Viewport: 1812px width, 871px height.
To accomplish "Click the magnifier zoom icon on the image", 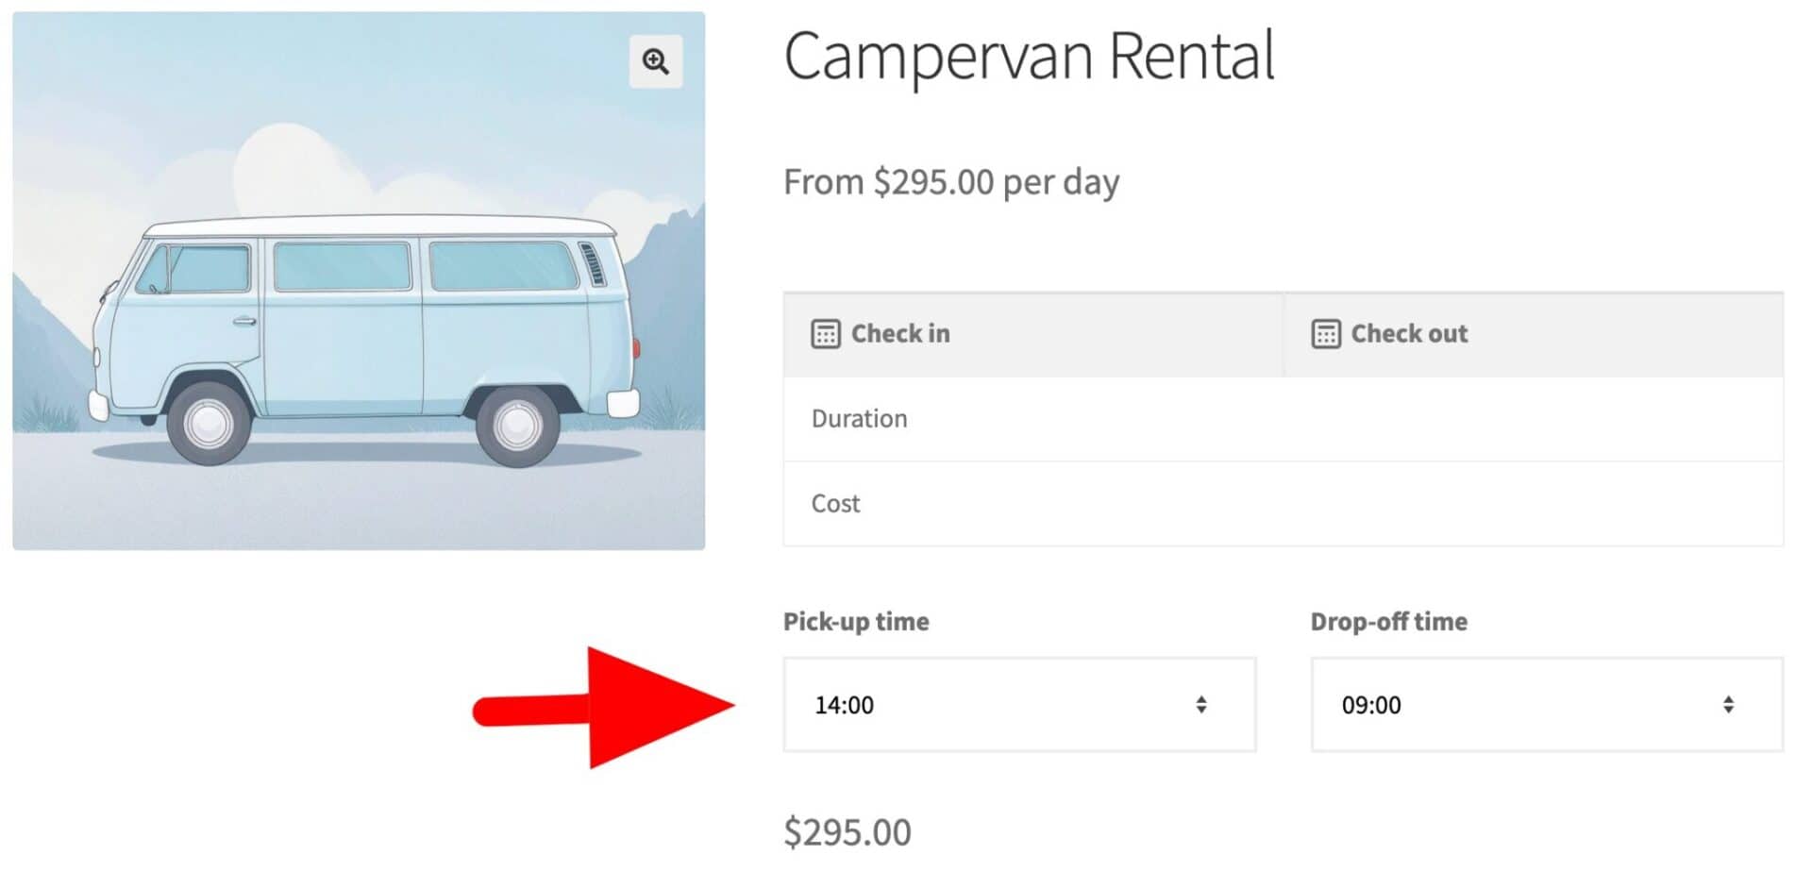I will (x=656, y=61).
